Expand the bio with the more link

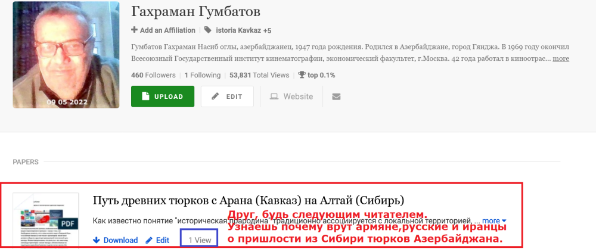pos(561,58)
